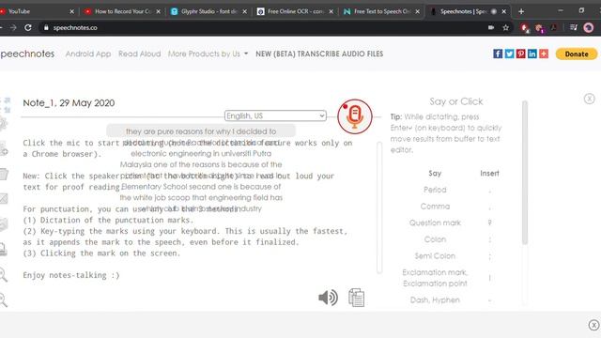The height and width of the screenshot is (338, 601).
Task: Switch to How to Record Your tab
Action: pyautogui.click(x=122, y=11)
